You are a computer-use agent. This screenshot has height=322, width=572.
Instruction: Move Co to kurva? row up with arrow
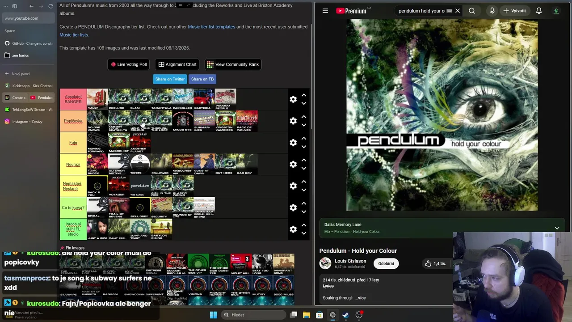(x=304, y=203)
